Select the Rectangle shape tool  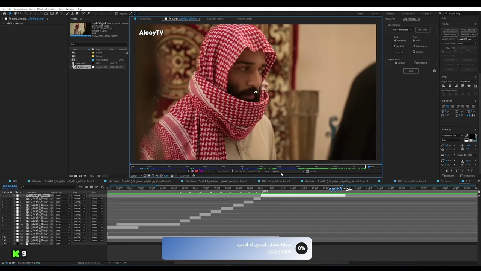click(x=52, y=13)
